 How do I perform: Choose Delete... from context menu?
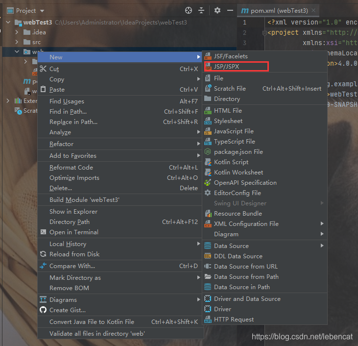point(120,188)
